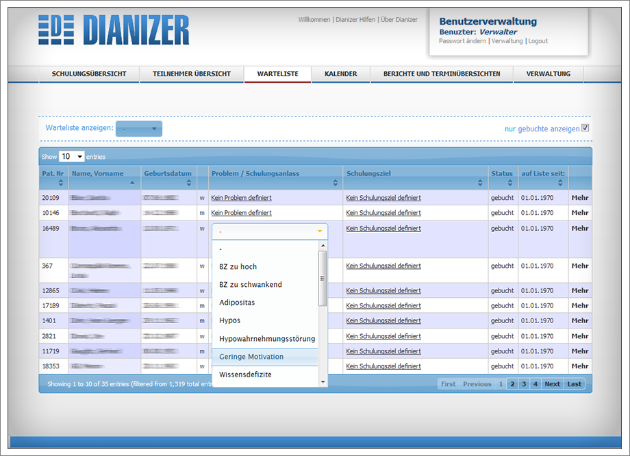Click Kein Problem definiert for 20109

(242, 198)
